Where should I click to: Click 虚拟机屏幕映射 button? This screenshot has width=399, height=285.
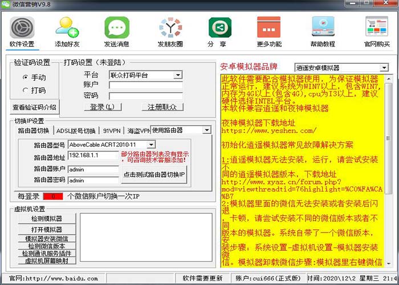[x=47, y=260]
